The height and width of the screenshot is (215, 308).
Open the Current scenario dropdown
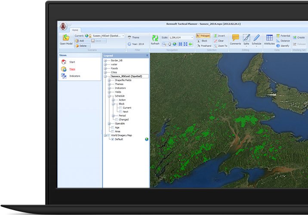tap(123, 36)
